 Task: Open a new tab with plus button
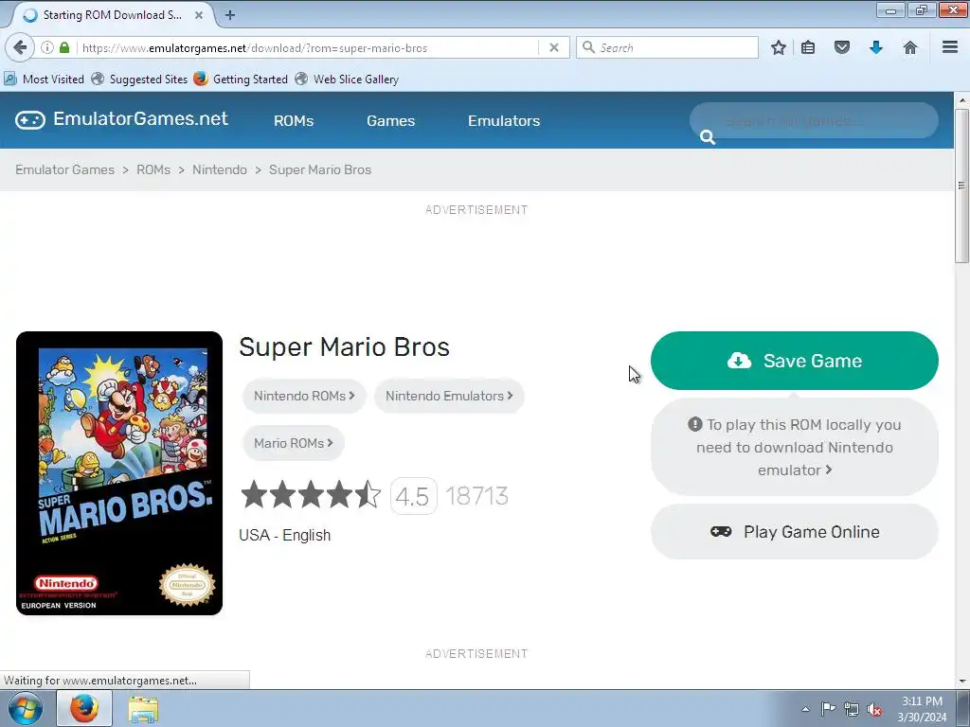[230, 15]
